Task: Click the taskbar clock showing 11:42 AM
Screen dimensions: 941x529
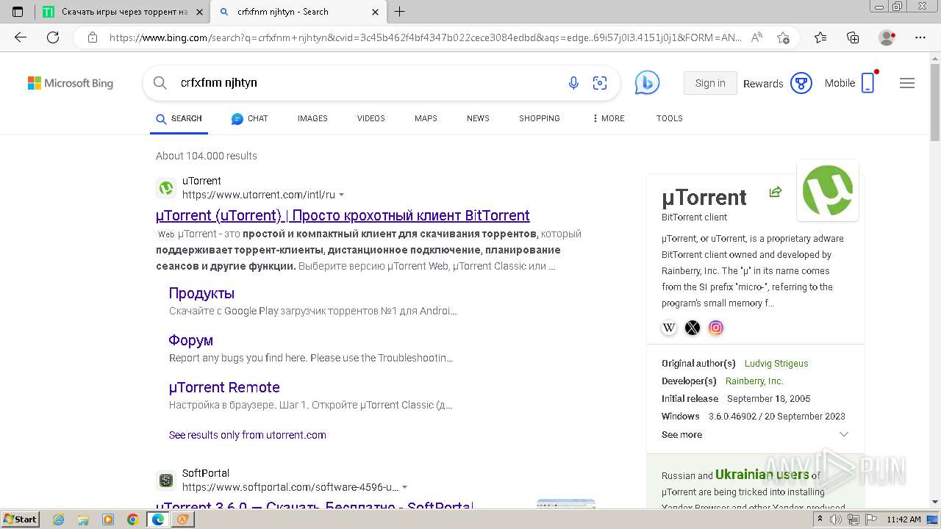Action: coord(904,519)
